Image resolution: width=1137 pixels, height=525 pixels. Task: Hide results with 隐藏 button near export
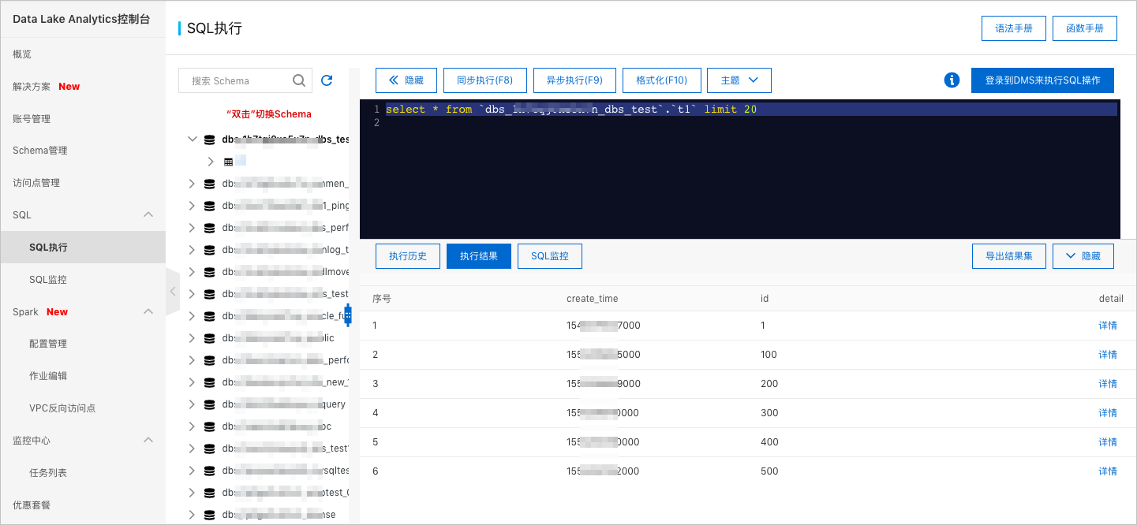(x=1083, y=256)
